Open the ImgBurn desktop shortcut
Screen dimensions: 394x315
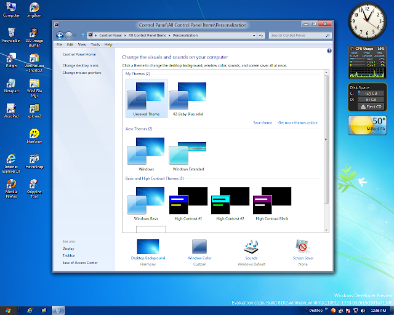34,10
